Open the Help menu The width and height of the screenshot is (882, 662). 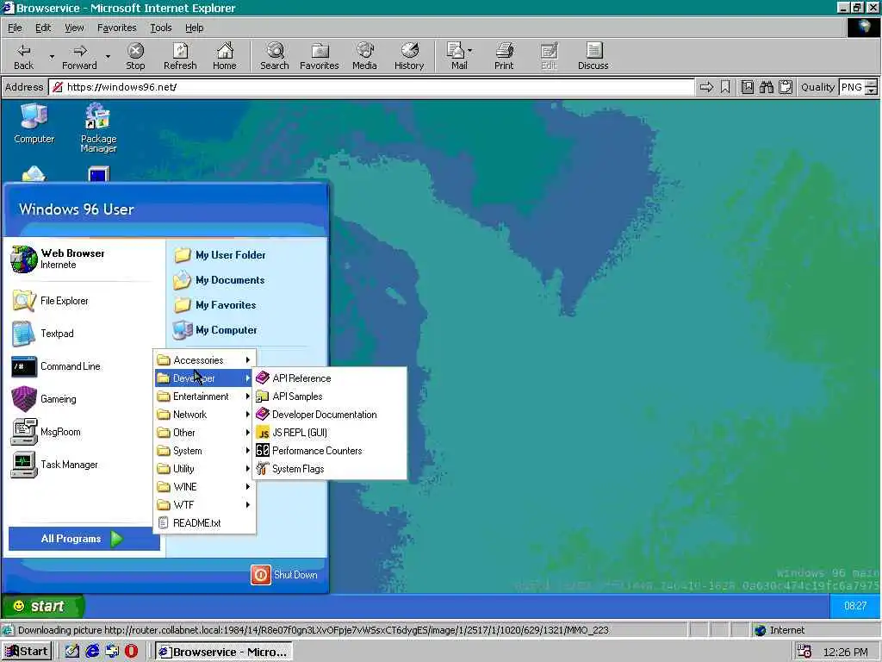(194, 28)
